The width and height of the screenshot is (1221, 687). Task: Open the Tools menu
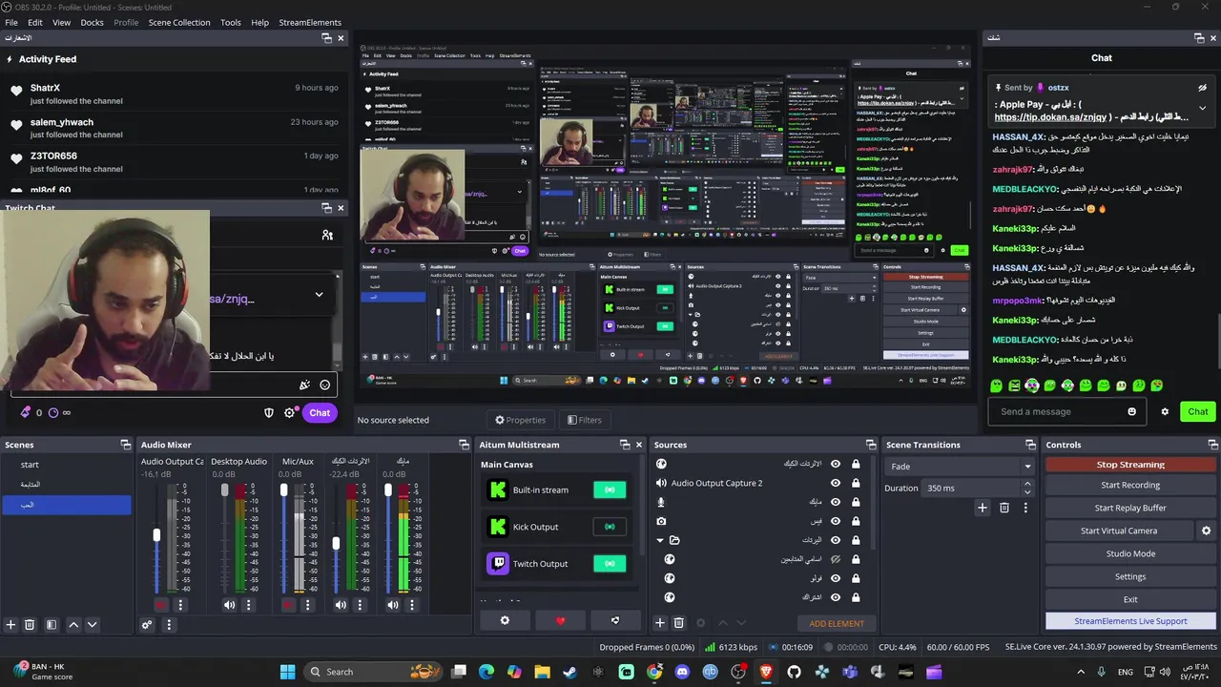231,22
